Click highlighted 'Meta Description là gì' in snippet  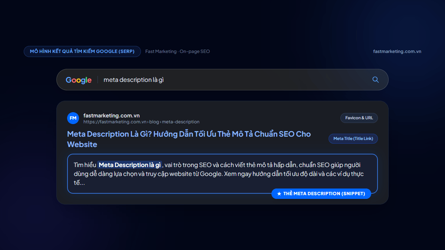[x=130, y=165]
